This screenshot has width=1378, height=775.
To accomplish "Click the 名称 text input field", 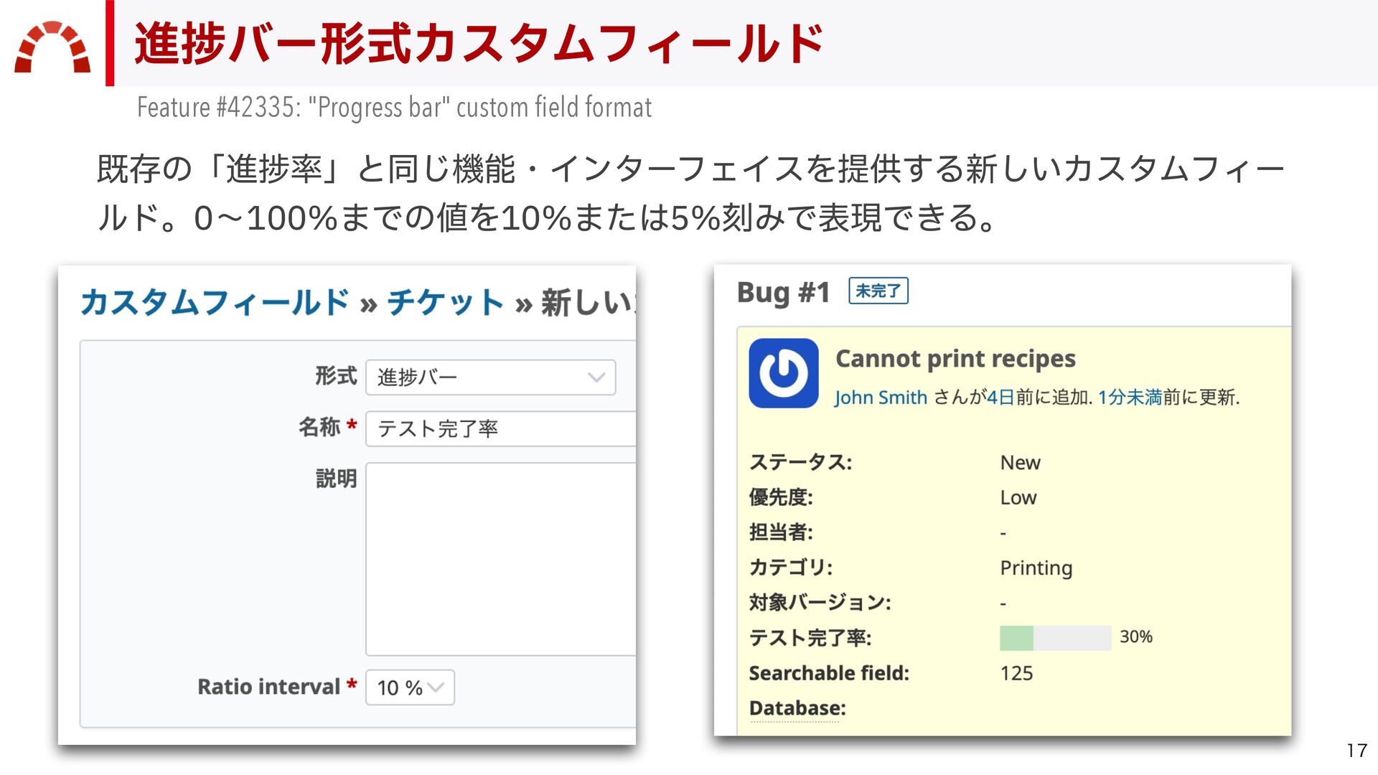I will tap(500, 428).
